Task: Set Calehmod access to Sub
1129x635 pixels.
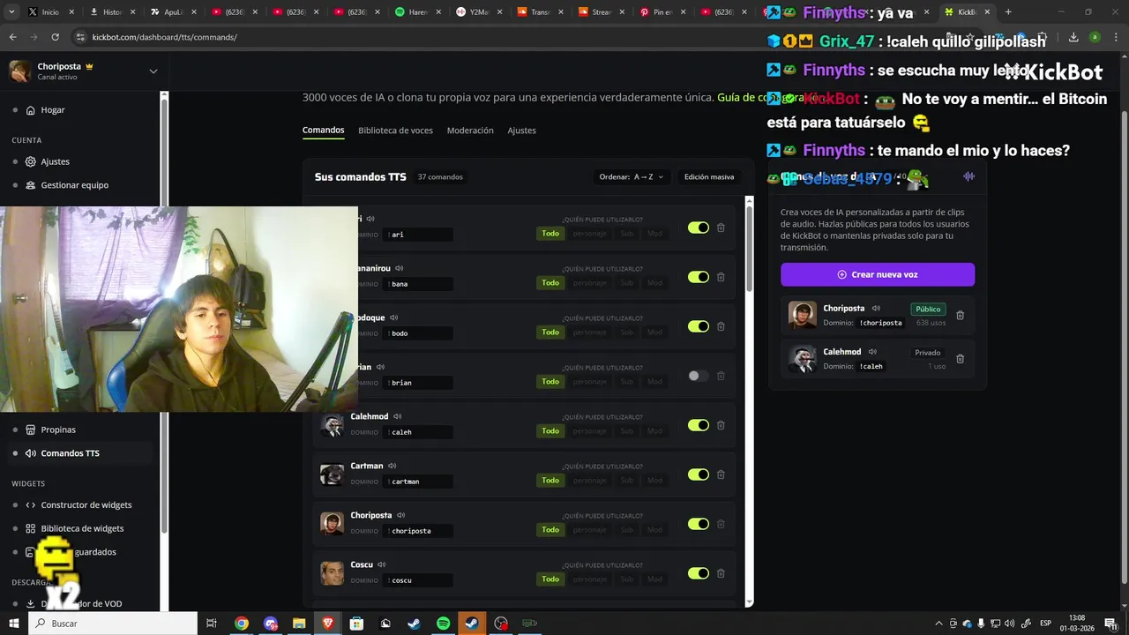Action: [626, 431]
